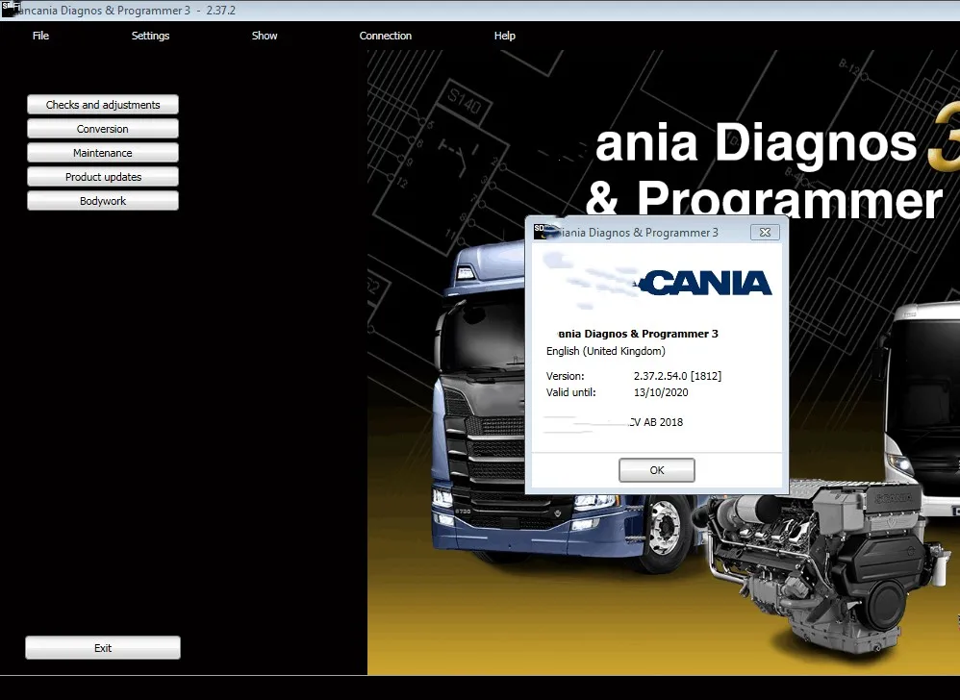This screenshot has width=960, height=700.
Task: Go to Product updates
Action: pyautogui.click(x=103, y=177)
